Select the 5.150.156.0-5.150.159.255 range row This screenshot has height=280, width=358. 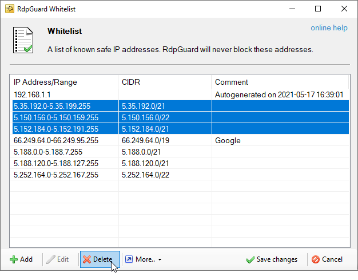point(181,117)
